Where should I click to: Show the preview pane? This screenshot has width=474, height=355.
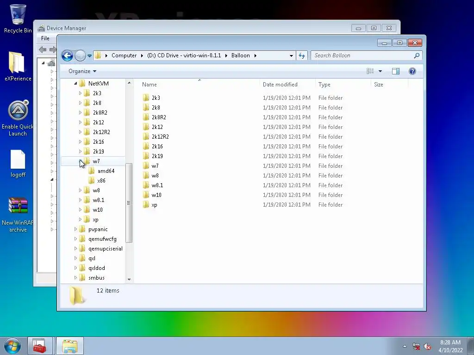coord(395,71)
